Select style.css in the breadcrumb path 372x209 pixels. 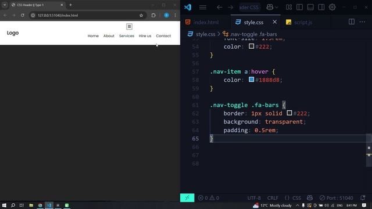point(205,34)
